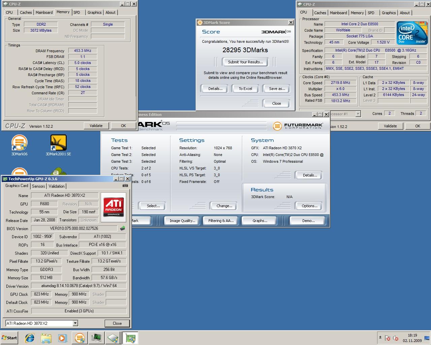431x345 pixels.
Task: Click the DRAM Frequency value field
Action: pyautogui.click(x=82, y=51)
